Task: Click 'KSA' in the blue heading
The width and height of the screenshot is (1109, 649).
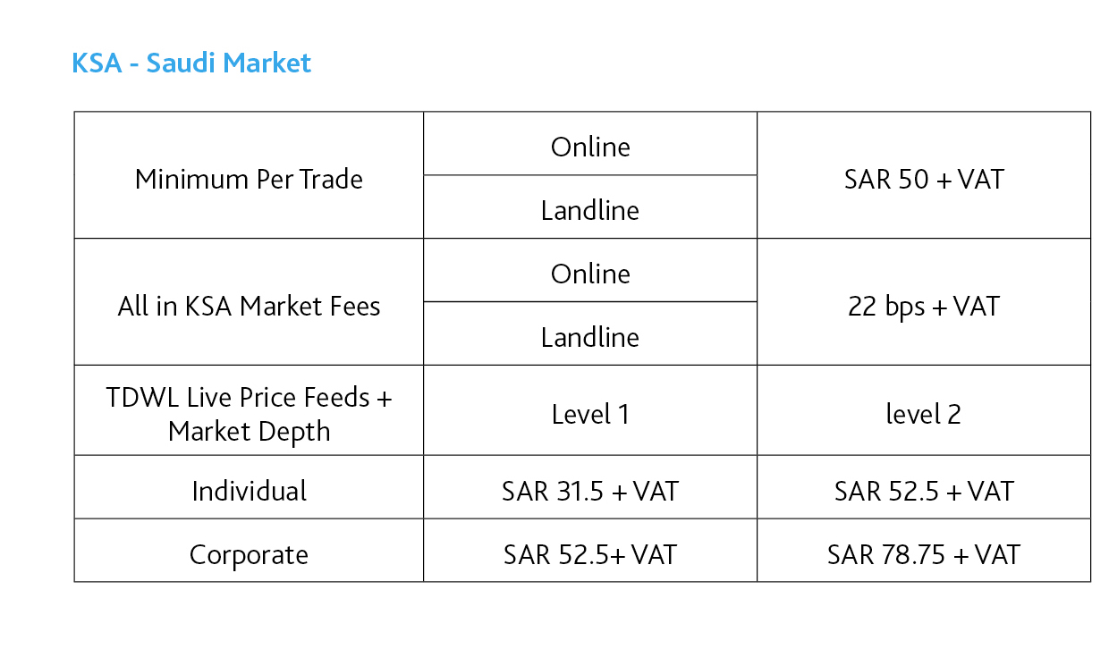Action: point(96,63)
